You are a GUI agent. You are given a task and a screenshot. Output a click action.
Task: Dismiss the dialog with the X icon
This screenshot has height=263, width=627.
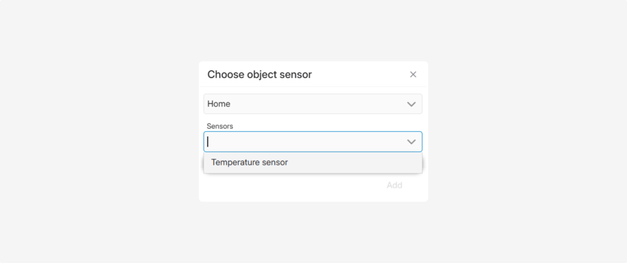(413, 75)
